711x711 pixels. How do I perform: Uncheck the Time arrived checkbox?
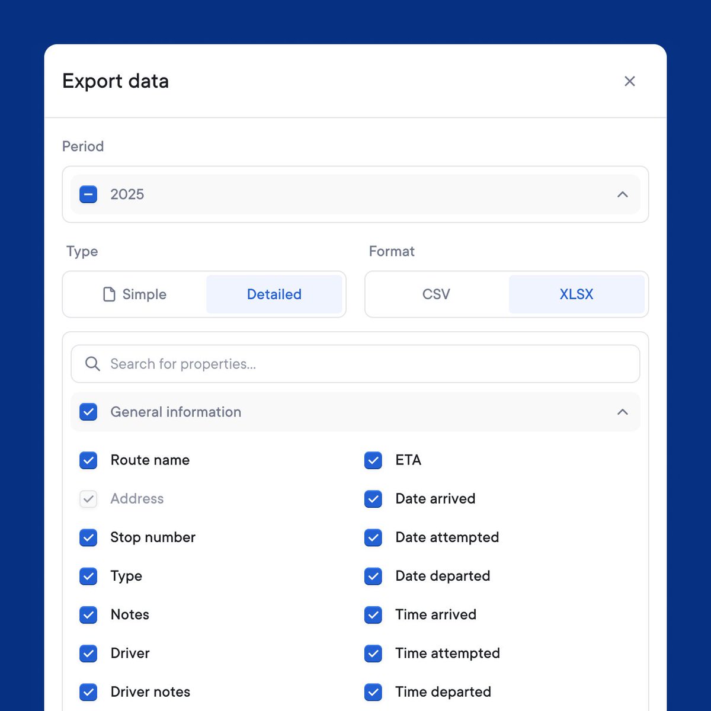pos(373,615)
